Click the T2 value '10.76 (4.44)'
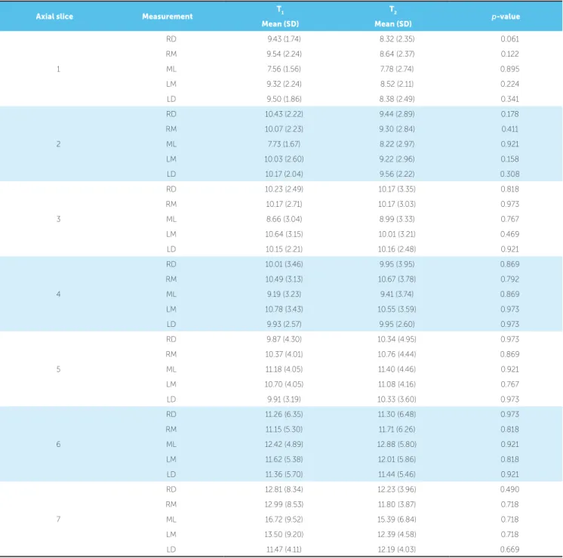The image size is (563, 558). [x=397, y=354]
